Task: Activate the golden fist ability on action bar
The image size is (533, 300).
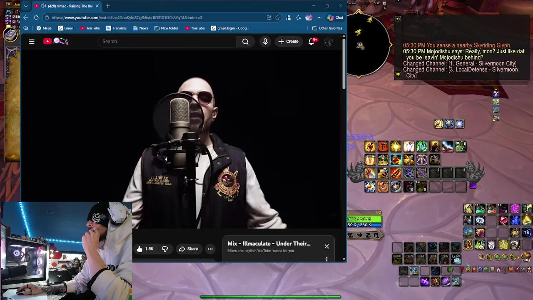Action: coord(370,146)
